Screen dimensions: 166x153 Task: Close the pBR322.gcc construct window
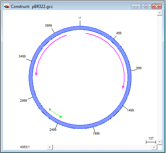(x=156, y=7)
